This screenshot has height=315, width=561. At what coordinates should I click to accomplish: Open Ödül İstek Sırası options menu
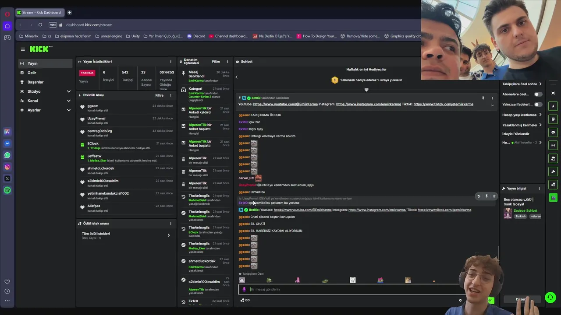170,224
